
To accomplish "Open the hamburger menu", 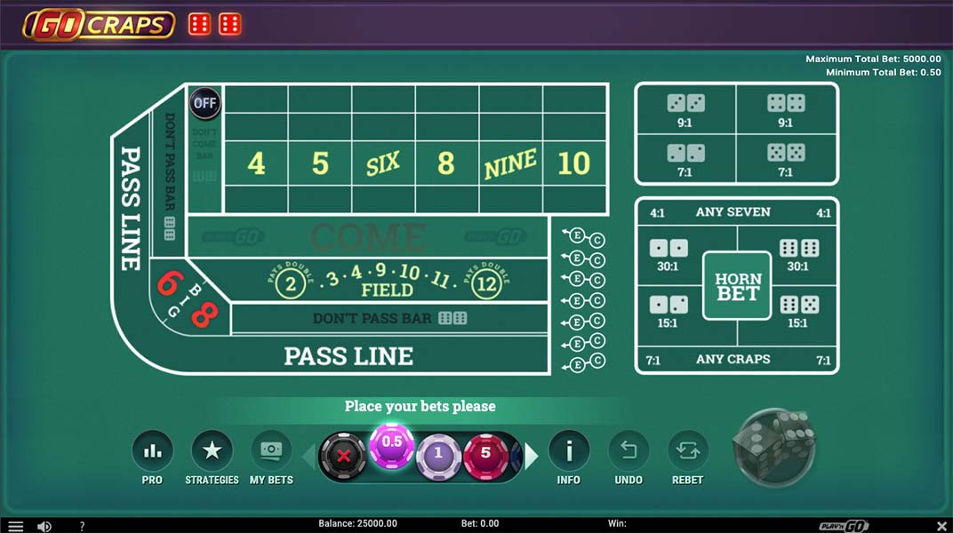I will tap(15, 526).
